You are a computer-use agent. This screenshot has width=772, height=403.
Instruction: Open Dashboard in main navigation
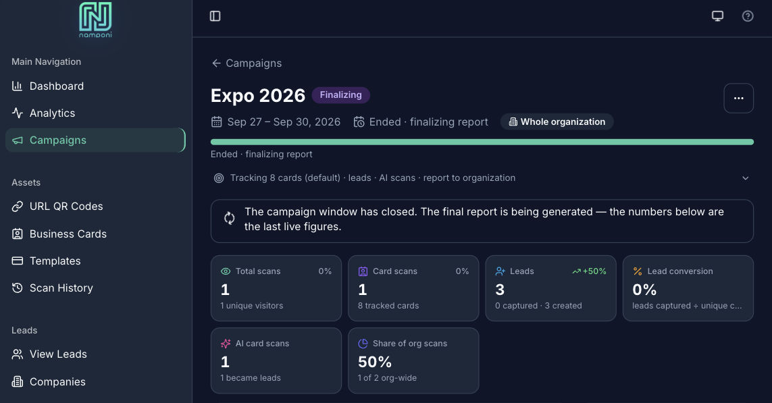click(x=95, y=86)
